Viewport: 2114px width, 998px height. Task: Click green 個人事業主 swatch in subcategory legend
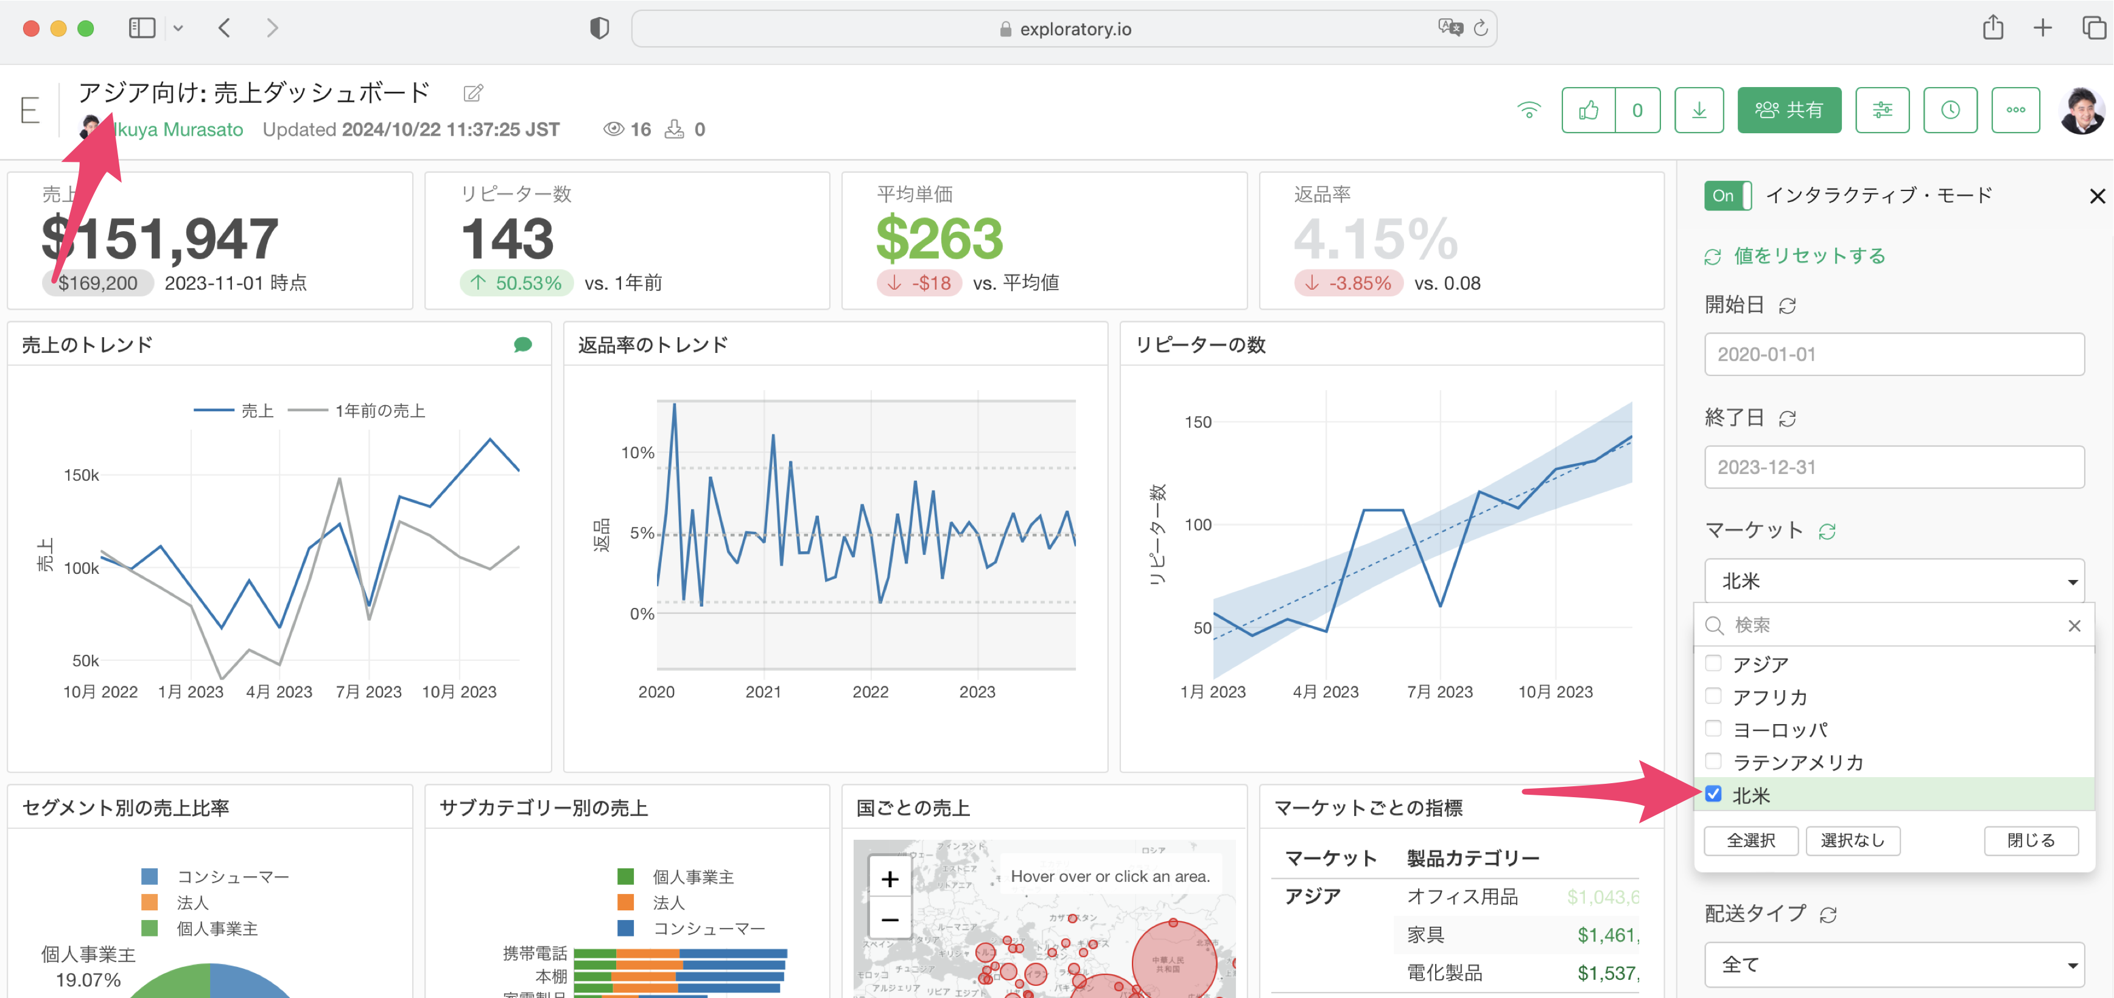(x=625, y=877)
